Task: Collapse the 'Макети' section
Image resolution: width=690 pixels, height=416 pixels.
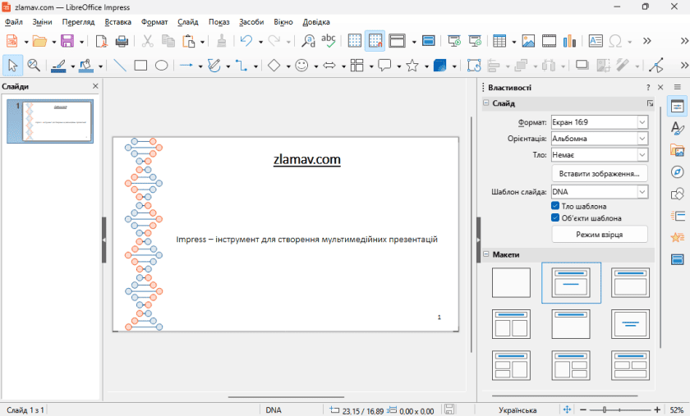Action: point(485,254)
